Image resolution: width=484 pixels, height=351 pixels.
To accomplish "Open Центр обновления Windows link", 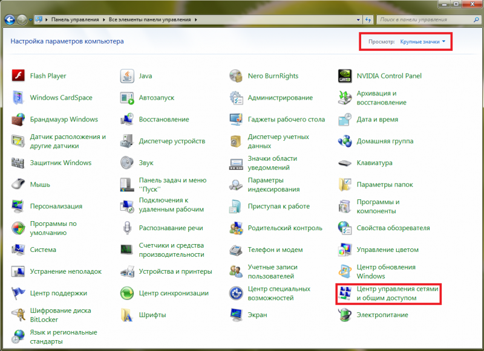I will coord(386,271).
